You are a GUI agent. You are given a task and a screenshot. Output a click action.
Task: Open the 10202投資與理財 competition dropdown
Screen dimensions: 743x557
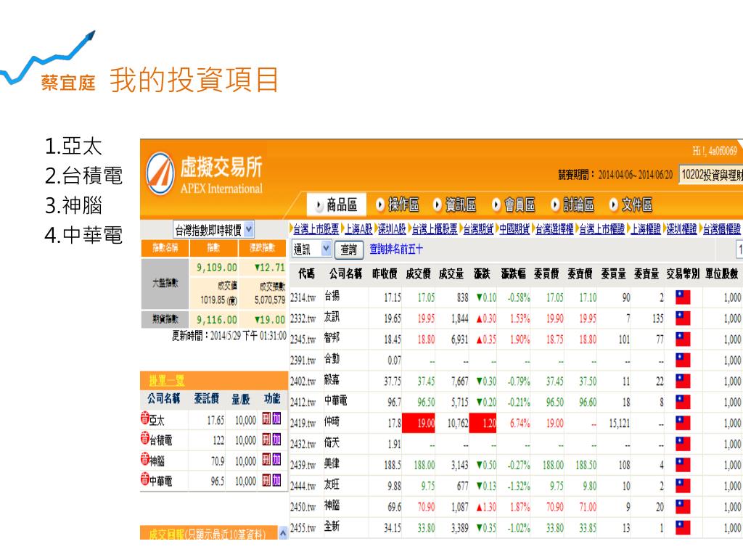click(x=711, y=175)
